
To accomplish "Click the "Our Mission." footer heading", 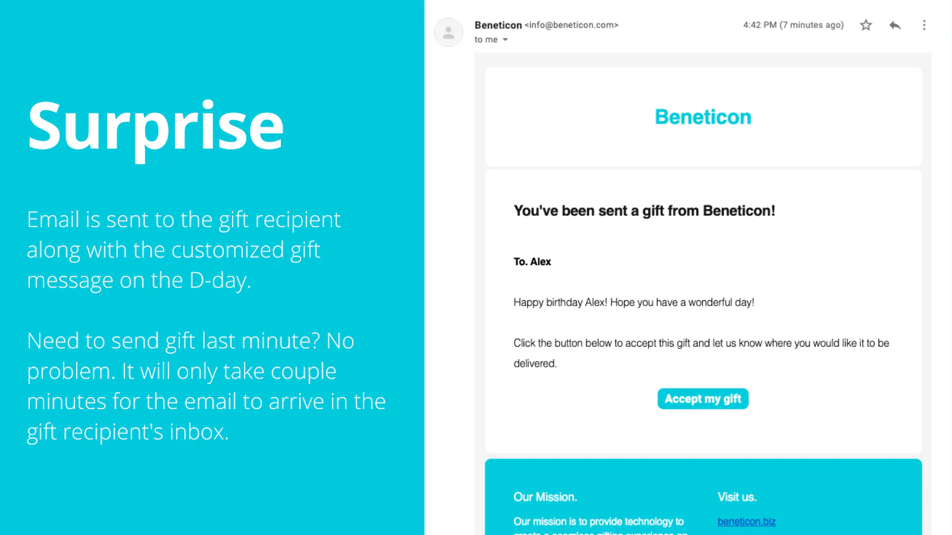I will coord(545,497).
